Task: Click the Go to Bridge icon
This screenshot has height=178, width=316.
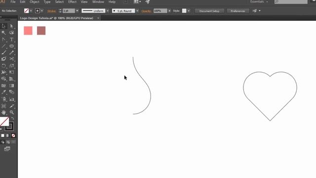Action: (x=125, y=2)
